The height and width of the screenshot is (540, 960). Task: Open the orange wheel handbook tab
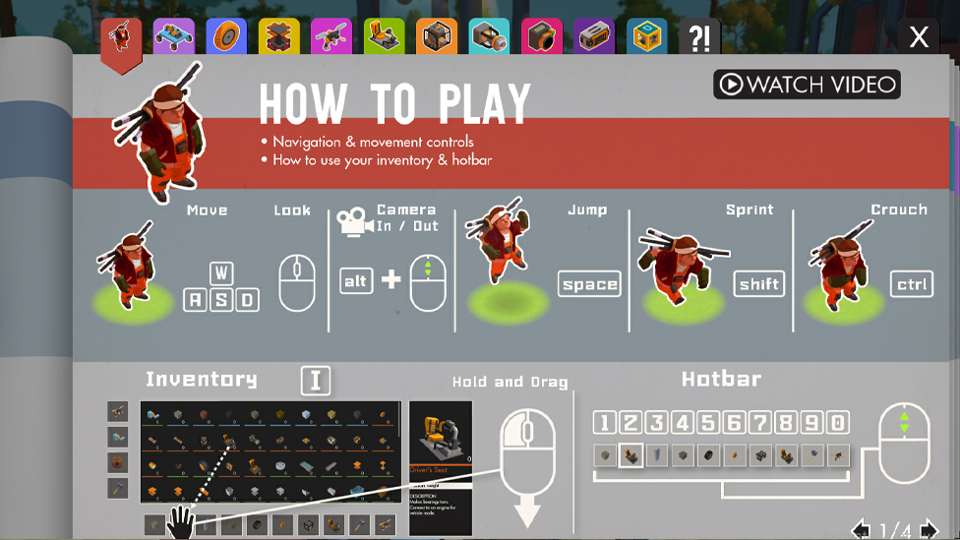coord(226,36)
